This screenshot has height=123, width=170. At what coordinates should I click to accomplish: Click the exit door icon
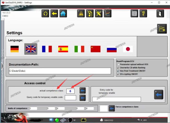[160, 13]
